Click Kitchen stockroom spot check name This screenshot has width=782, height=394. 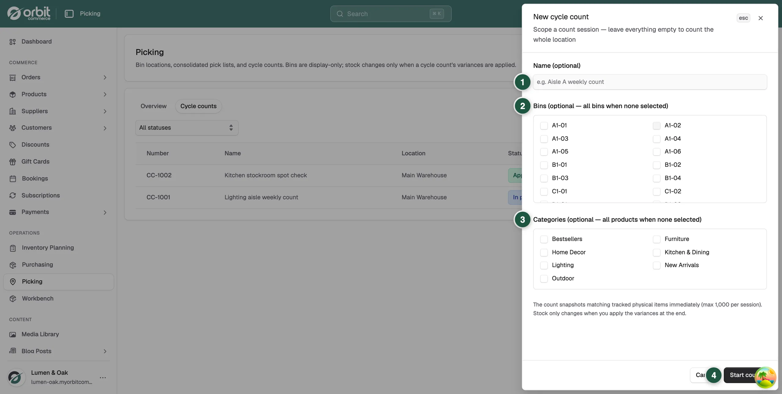coord(265,175)
